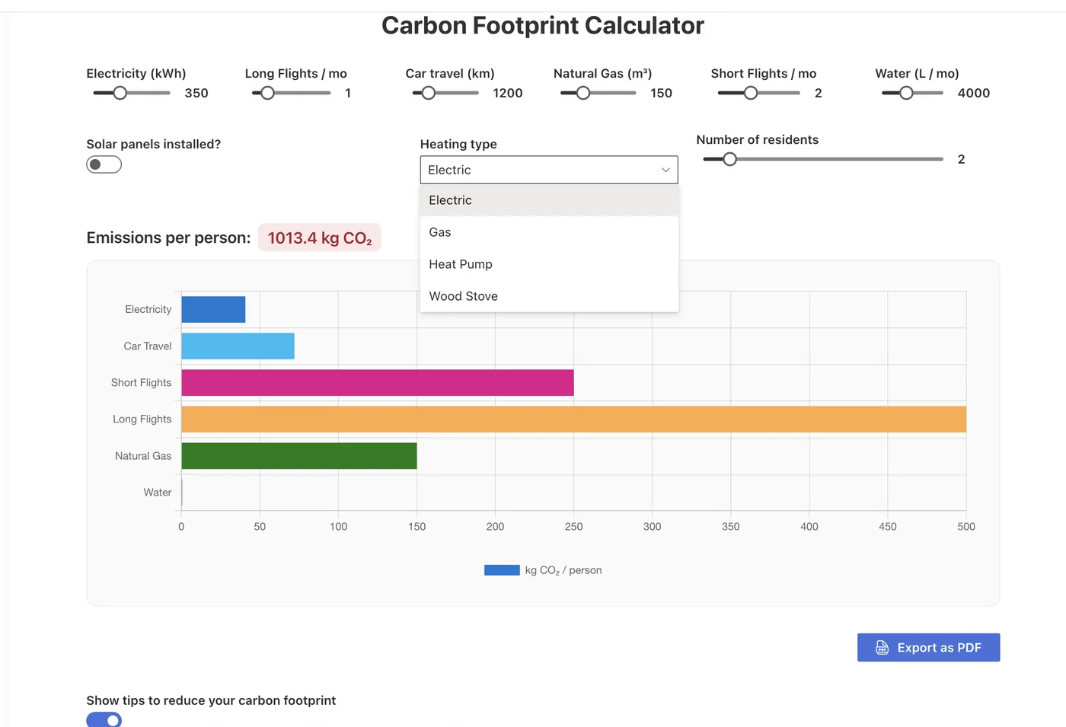Toggle the kg CO₂ / person legend swatch
Screen dimensions: 1066x727
pyautogui.click(x=502, y=570)
